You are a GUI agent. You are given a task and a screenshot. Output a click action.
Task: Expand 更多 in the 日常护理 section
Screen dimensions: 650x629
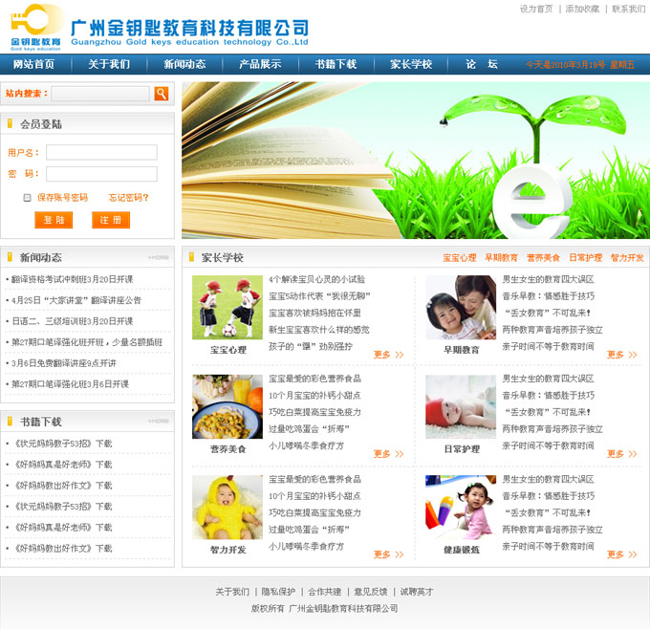pos(621,454)
